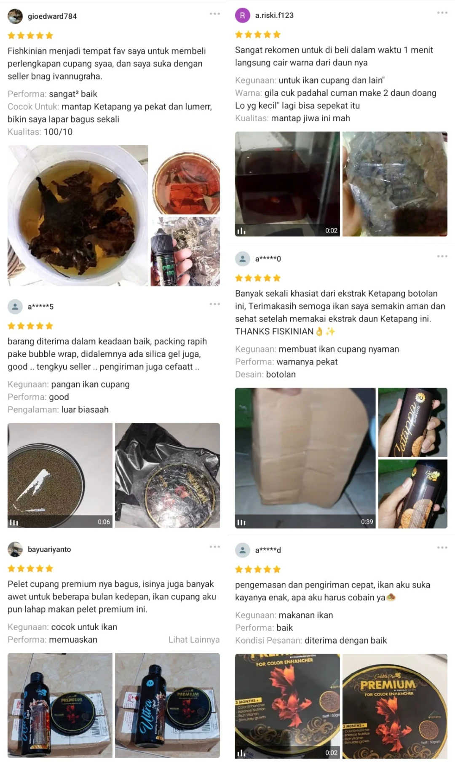Viewport: 455px width, 762px height.
Task: Open gioedward784 username link
Action: pos(52,16)
